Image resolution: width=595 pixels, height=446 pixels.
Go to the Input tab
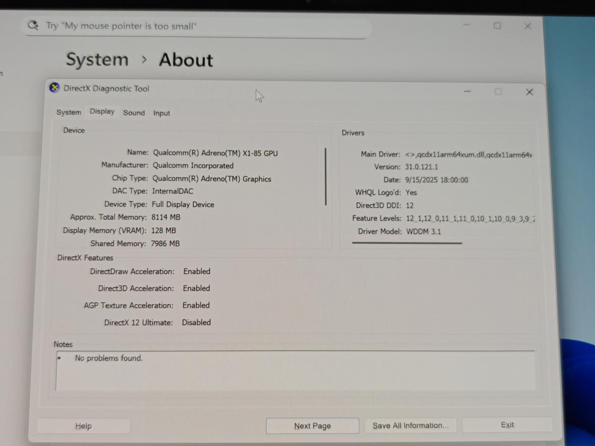click(x=162, y=113)
